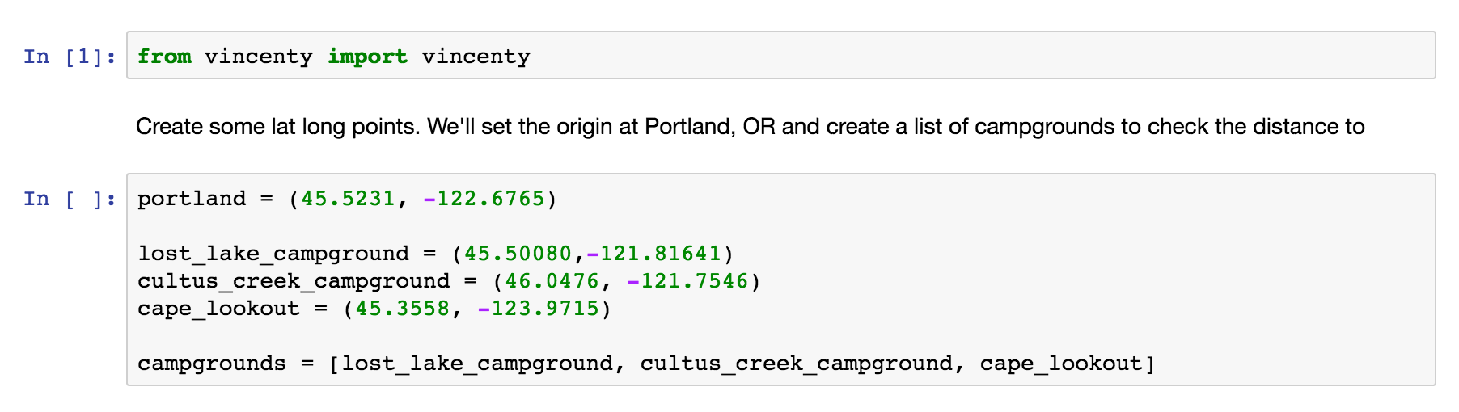This screenshot has width=1459, height=412.
Task: Click the lost_lake_campground assignment line
Action: pyautogui.click(x=435, y=254)
